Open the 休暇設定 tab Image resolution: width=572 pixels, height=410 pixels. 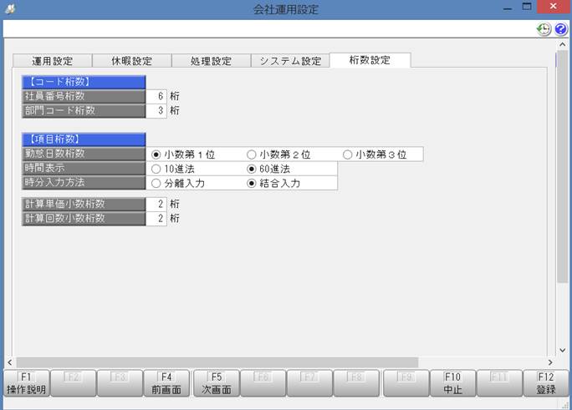click(131, 61)
